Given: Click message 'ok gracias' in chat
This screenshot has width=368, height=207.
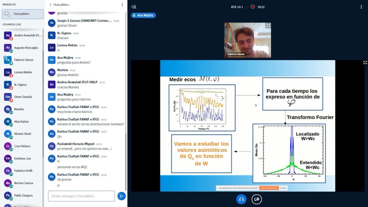Looking at the screenshot, I should click(64, 179).
